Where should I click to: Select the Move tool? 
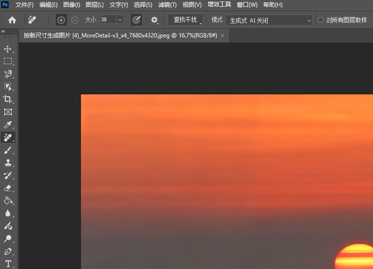click(x=8, y=49)
